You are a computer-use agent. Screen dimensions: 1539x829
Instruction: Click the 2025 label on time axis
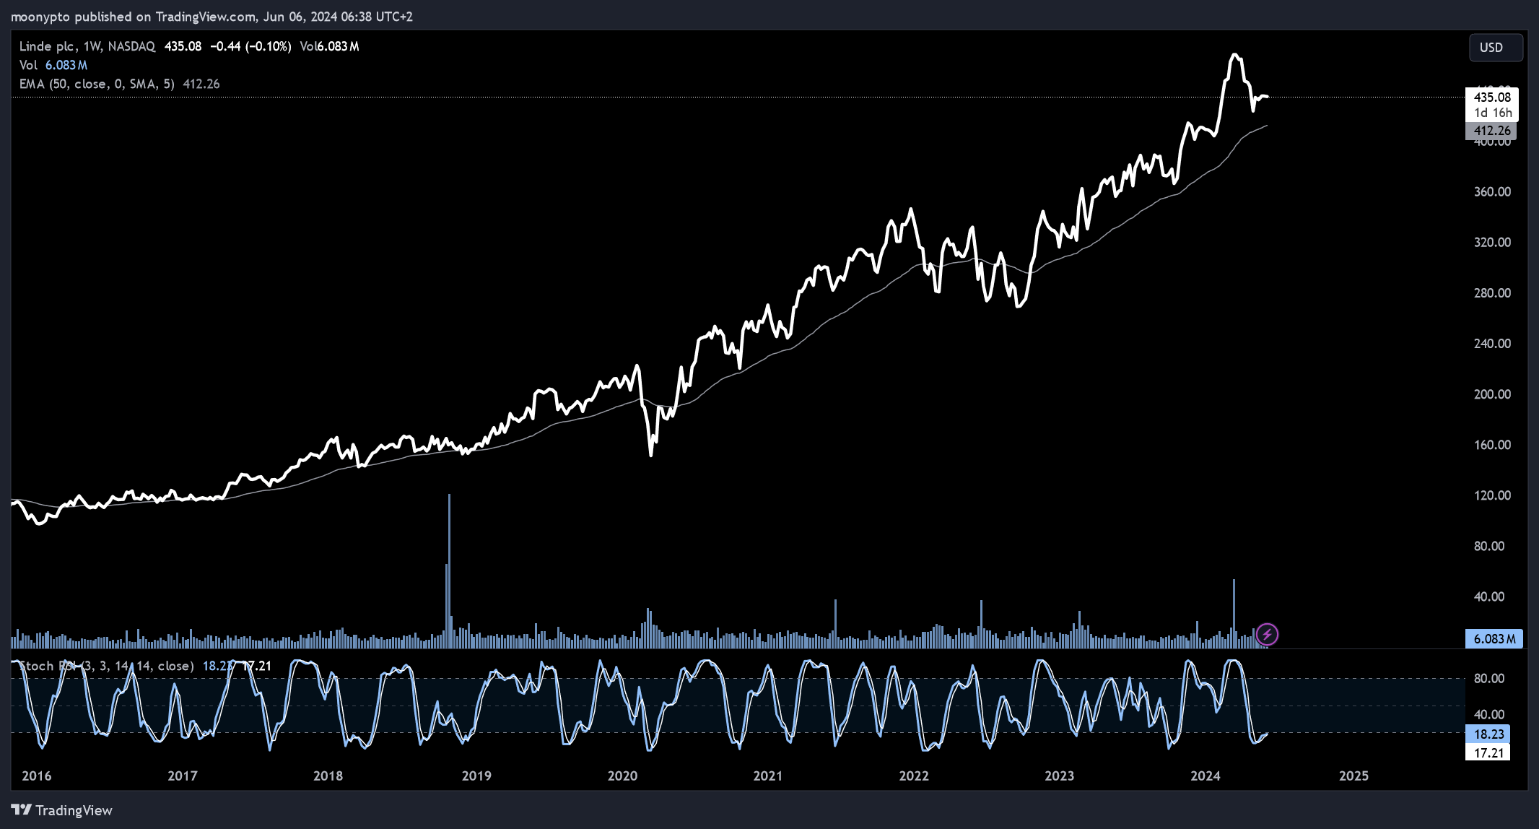[1353, 776]
